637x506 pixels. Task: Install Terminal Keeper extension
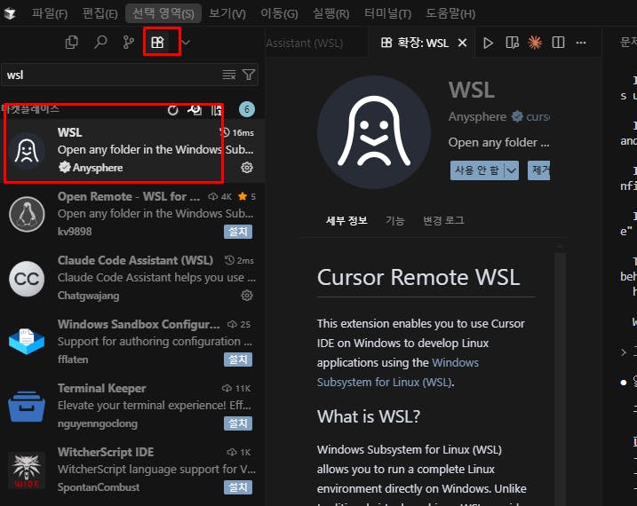[238, 423]
